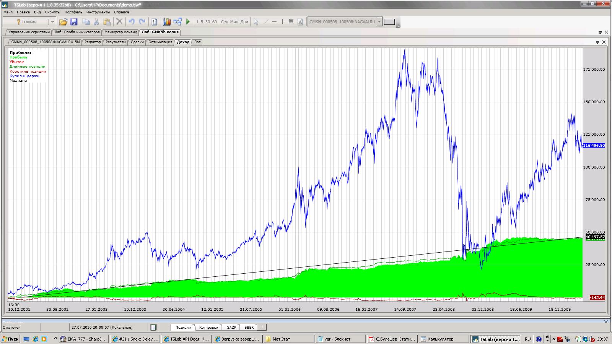Open the Инструменты menu
Viewport: 612px width, 344px height.
(x=98, y=12)
